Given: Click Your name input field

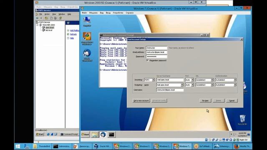Looking at the screenshot, I should pos(156,48).
